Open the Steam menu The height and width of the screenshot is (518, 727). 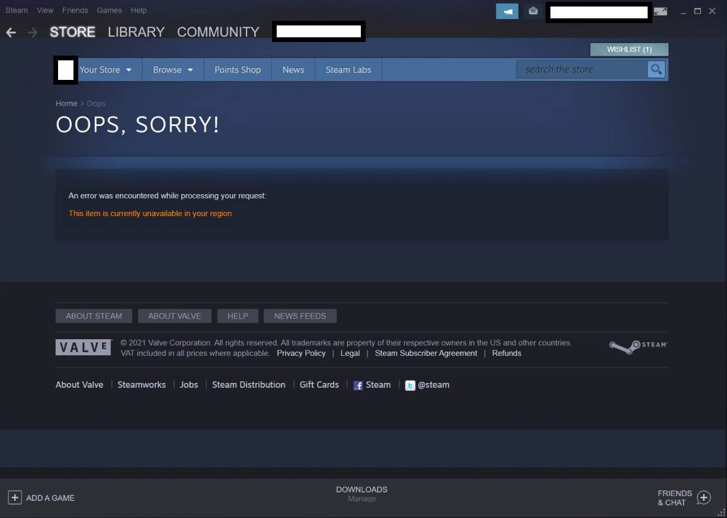coord(16,10)
